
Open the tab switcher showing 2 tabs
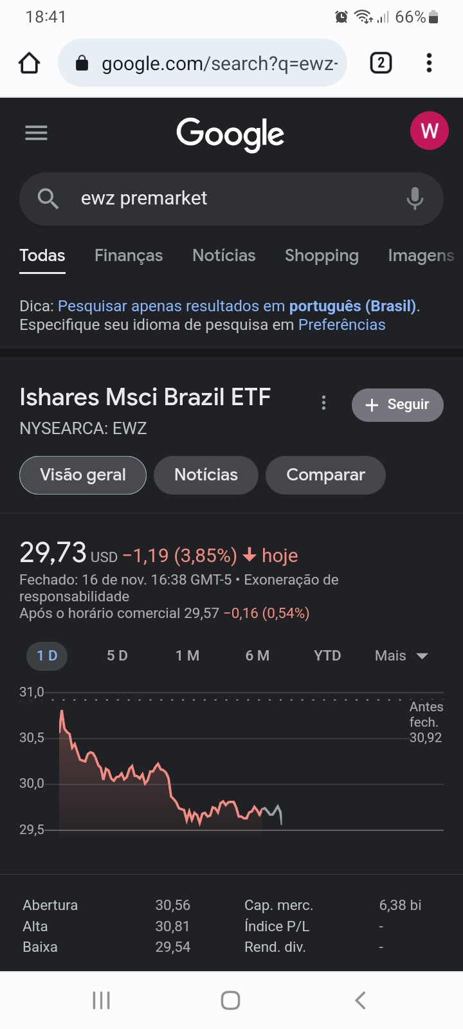[x=381, y=63]
